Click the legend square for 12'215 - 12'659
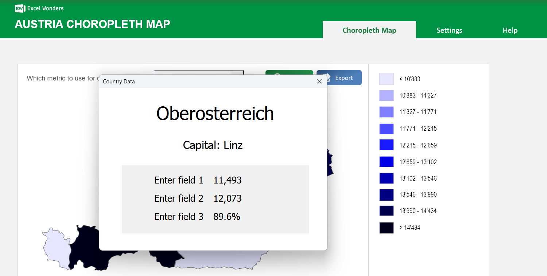Image resolution: width=547 pixels, height=276 pixels. (x=386, y=145)
